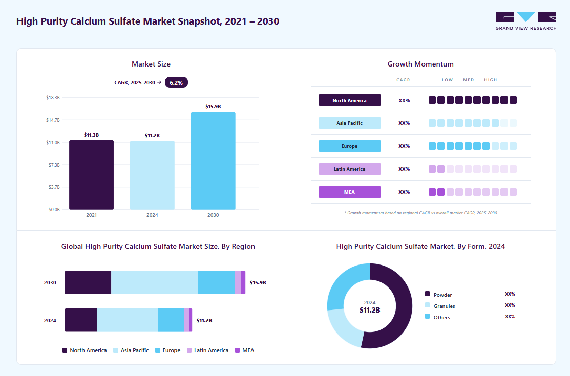Click the Growth Momentum heading

pos(420,64)
